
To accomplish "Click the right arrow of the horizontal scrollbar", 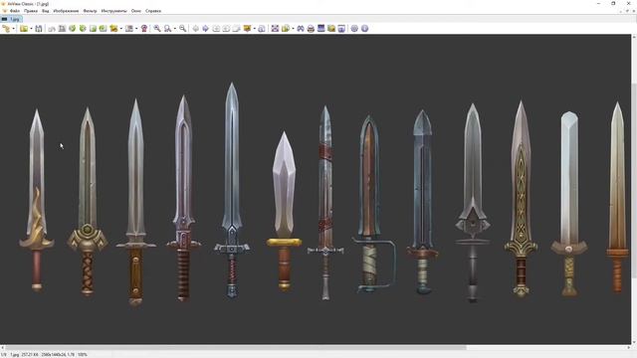I will click(628, 348).
